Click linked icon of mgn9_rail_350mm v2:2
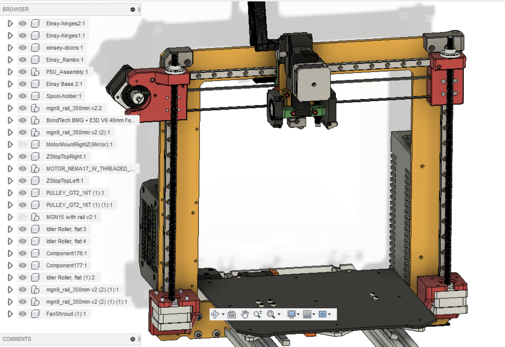The height and width of the screenshot is (347, 505). 35,108
